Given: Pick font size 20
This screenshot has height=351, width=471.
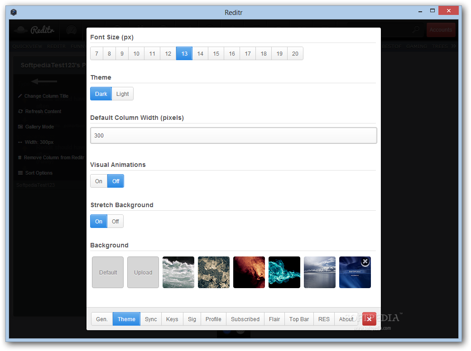Looking at the screenshot, I should click(295, 54).
